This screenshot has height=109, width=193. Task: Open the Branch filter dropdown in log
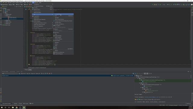23,74
